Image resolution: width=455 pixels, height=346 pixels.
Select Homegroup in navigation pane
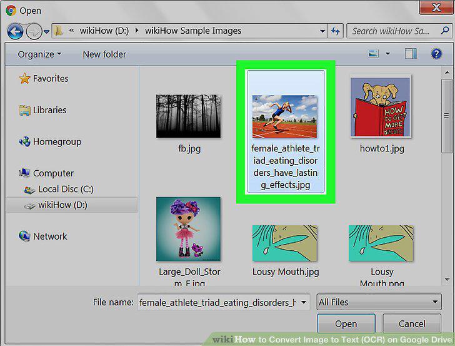point(57,142)
